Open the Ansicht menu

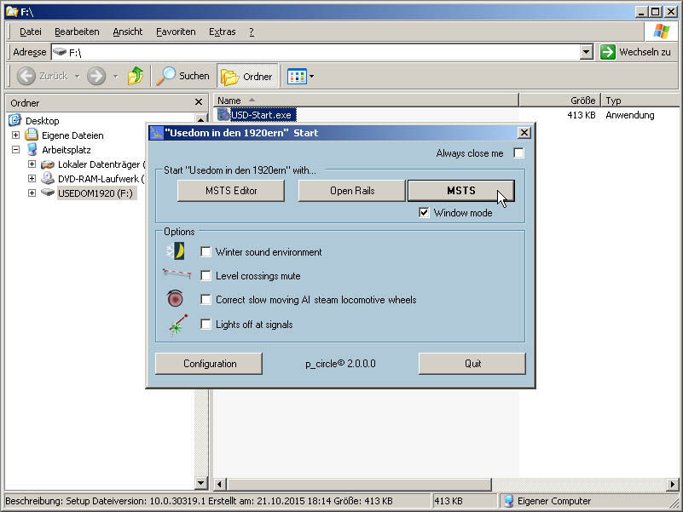(127, 32)
